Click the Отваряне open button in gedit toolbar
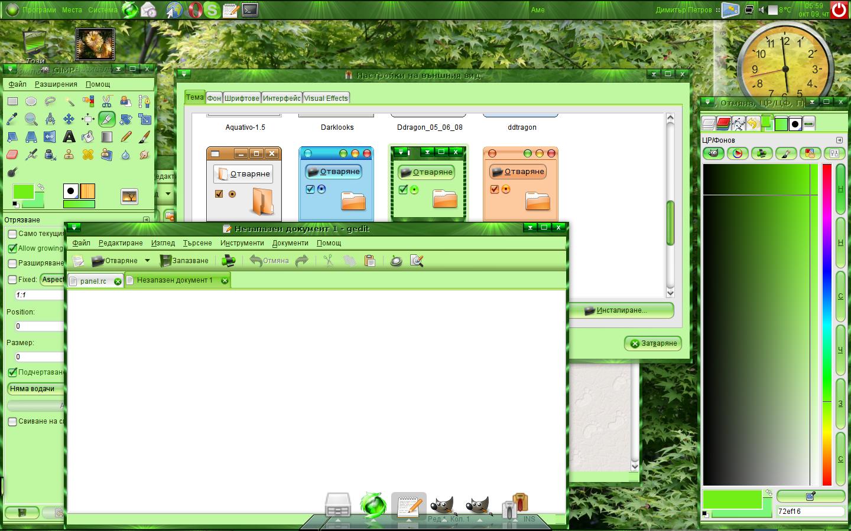Image resolution: width=851 pixels, height=531 pixels. tap(115, 260)
